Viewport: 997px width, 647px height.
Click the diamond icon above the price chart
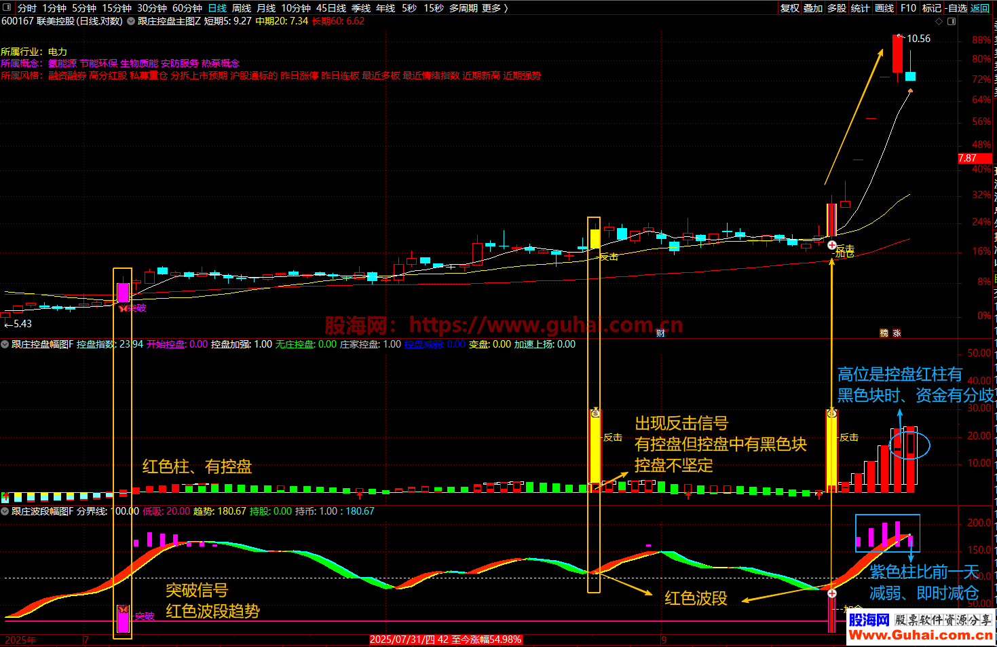(939, 21)
